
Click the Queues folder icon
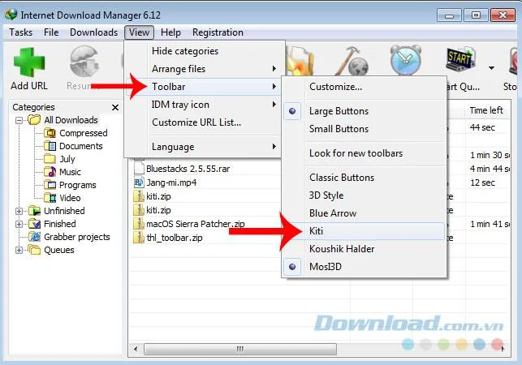pos(34,250)
